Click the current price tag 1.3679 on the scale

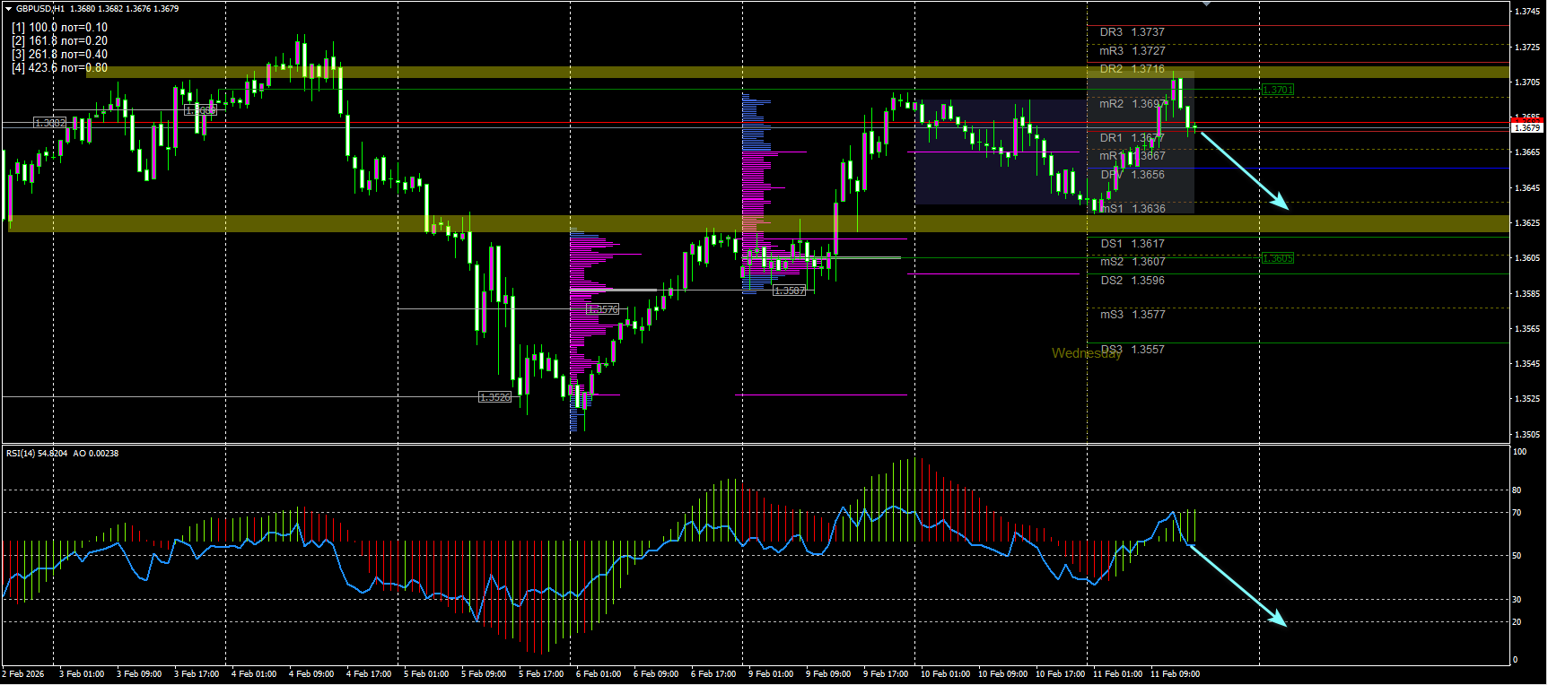pos(1526,127)
